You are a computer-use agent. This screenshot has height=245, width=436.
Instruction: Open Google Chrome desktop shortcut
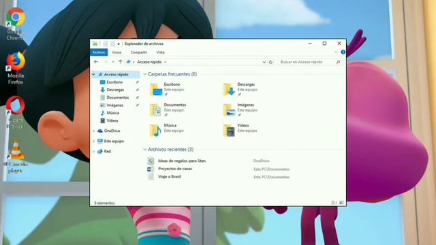[16, 24]
